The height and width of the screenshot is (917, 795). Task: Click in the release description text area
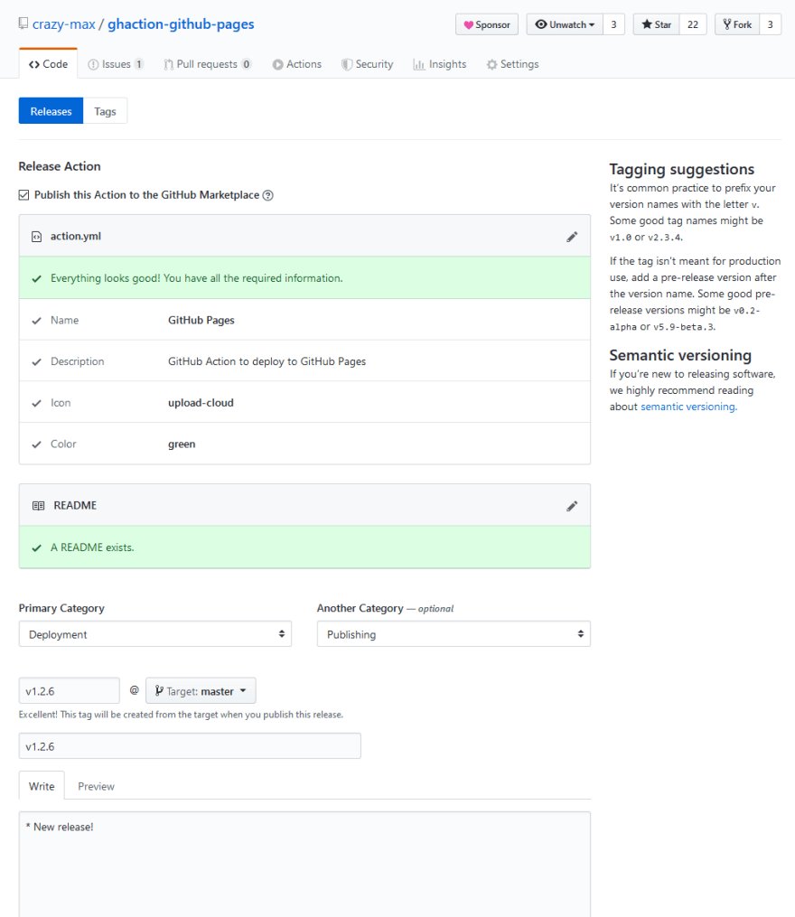pos(304,864)
